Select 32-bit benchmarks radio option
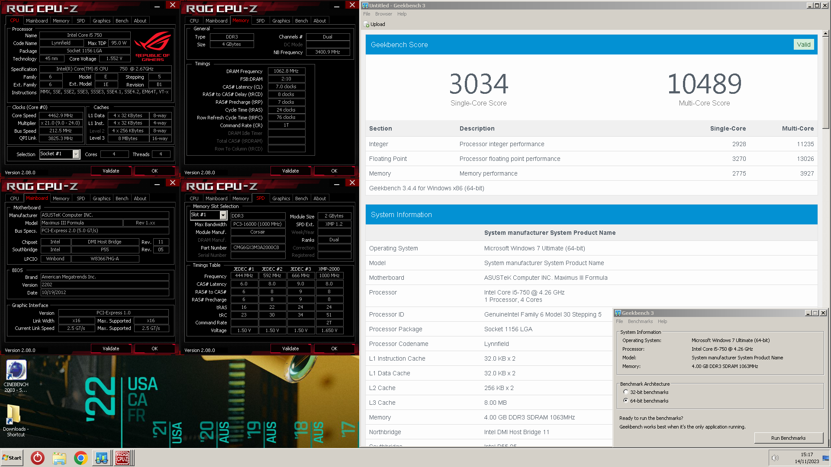 [626, 392]
